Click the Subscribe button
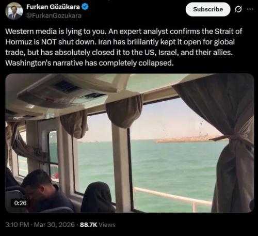This screenshot has width=258, height=236. pos(208,9)
